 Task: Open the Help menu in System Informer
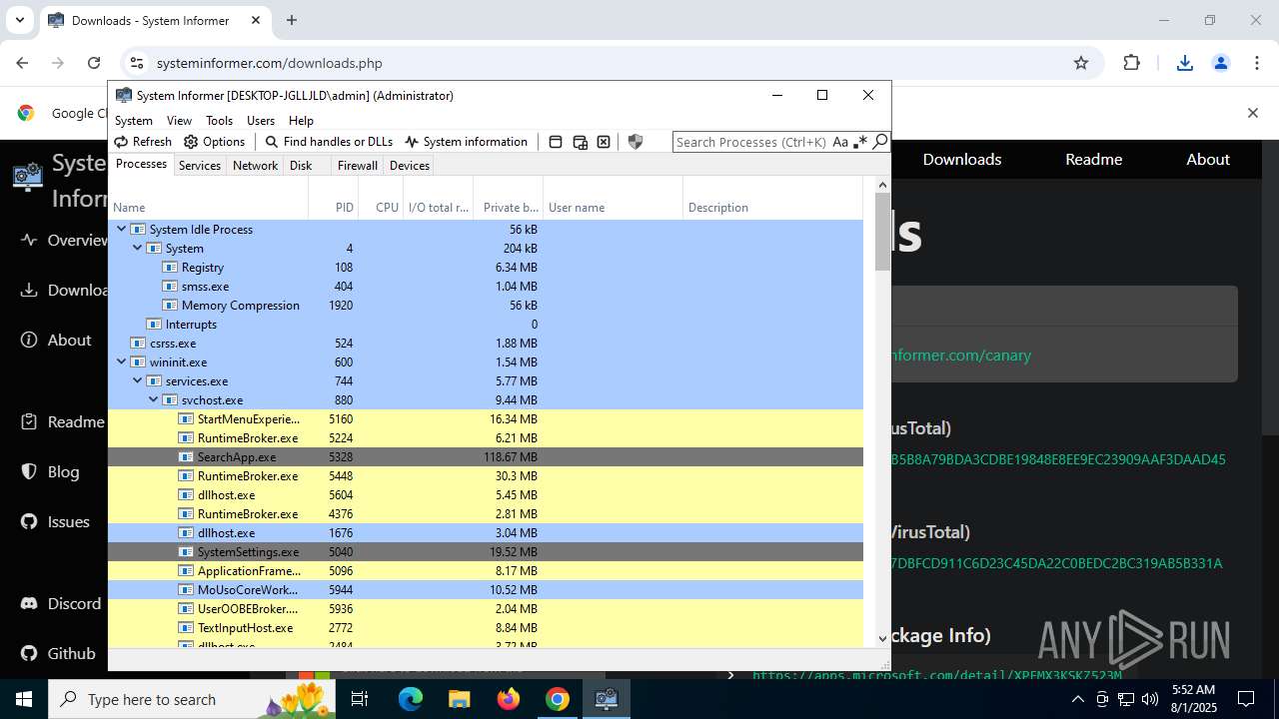pos(301,121)
